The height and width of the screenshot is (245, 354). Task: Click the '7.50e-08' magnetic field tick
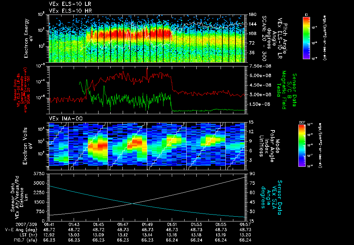260,66
